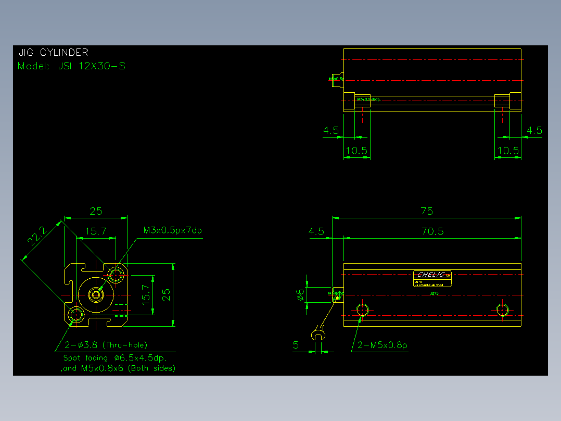The width and height of the screenshot is (561, 421).
Task: Click the right "4.5" dimension in top view
Action: tap(534, 130)
